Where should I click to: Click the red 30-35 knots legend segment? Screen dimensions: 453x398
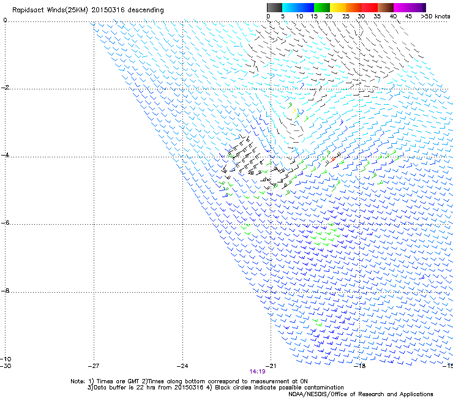click(x=370, y=7)
